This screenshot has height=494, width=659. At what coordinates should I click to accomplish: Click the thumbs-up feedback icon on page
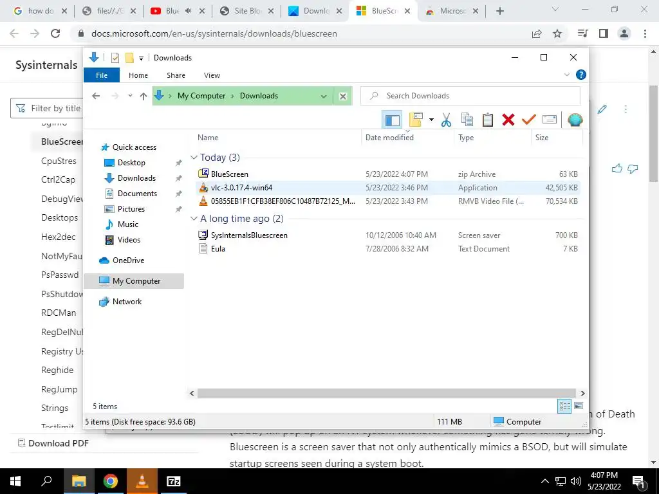click(x=617, y=169)
